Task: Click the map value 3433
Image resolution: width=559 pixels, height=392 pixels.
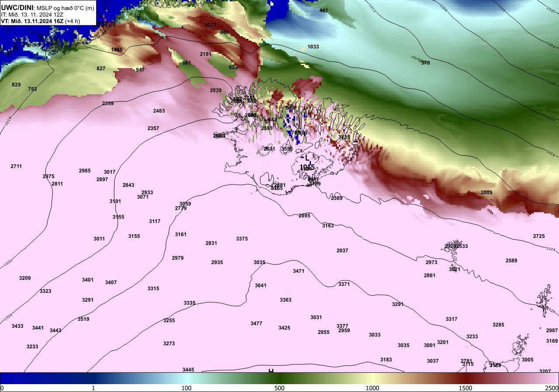Action: (17, 326)
